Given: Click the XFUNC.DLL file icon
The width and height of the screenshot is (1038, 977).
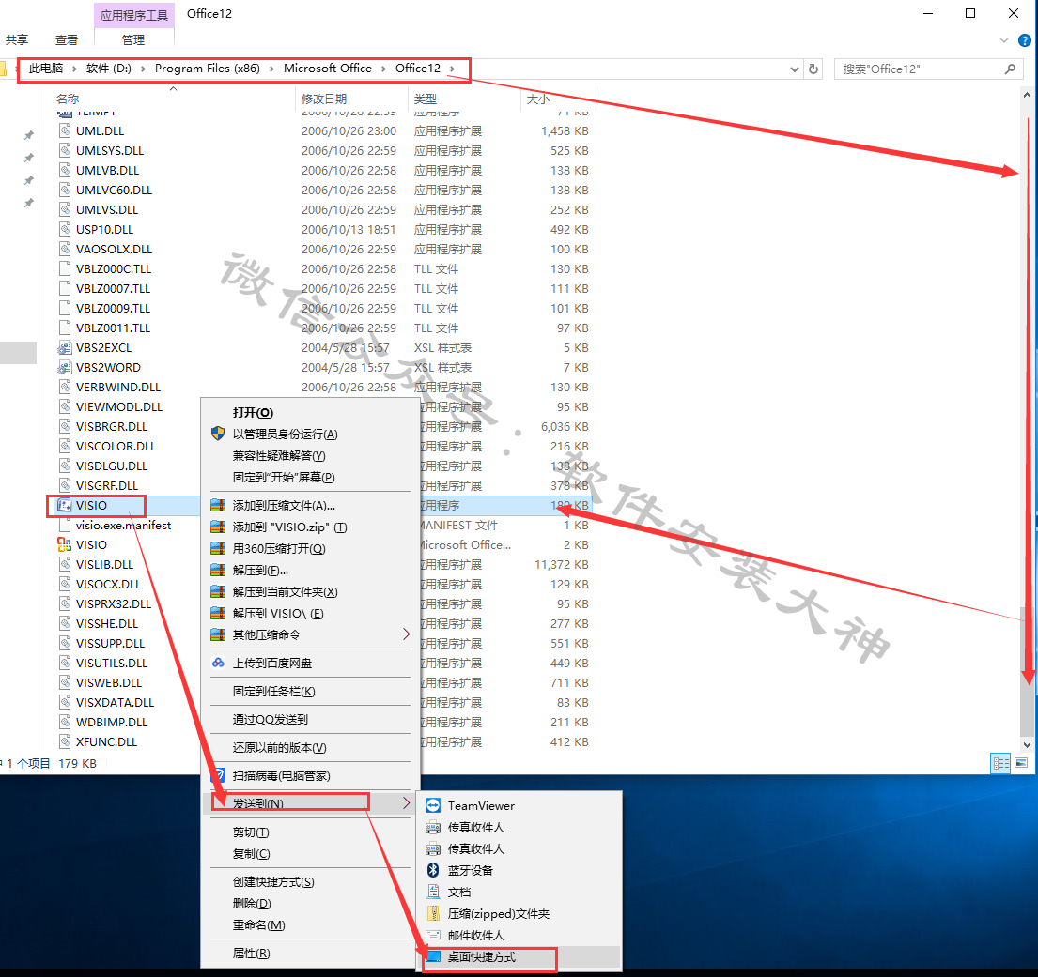Looking at the screenshot, I should [64, 741].
